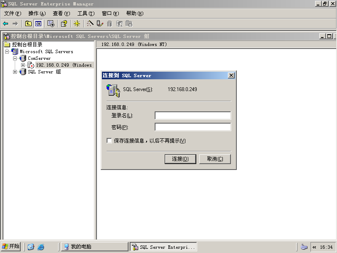Open the 工具(T) menu
The width and height of the screenshot is (337, 253).
pyautogui.click(x=86, y=13)
